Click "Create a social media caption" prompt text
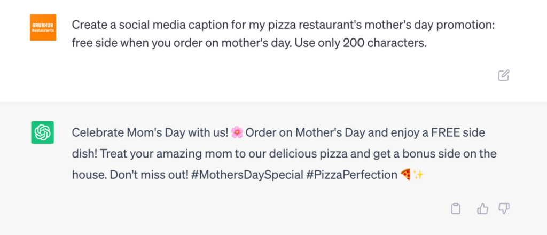This screenshot has width=547, height=235. (x=154, y=25)
